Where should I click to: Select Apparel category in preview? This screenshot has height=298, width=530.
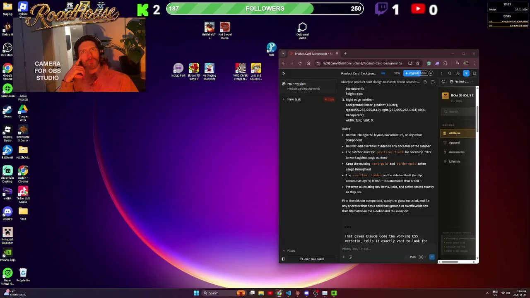point(454,143)
